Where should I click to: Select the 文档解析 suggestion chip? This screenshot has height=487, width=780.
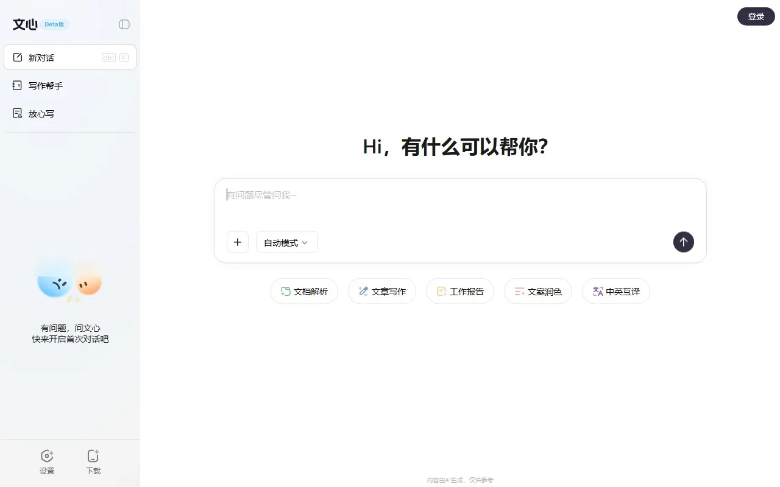tap(303, 291)
